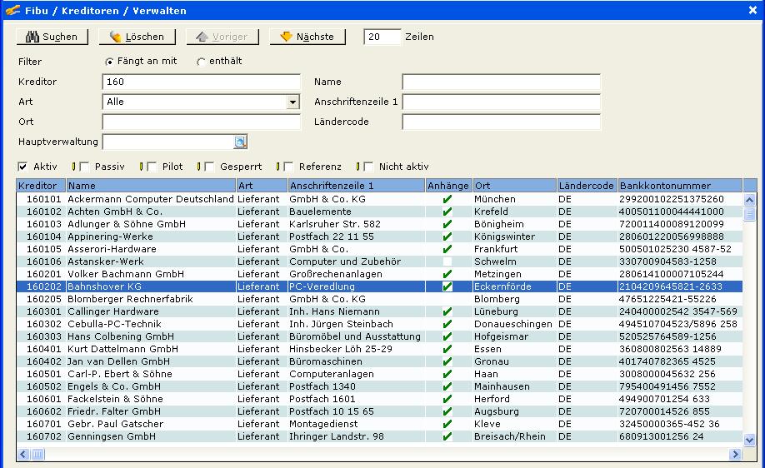The width and height of the screenshot is (765, 468).
Task: Click horizontal scrollbar left arrow
Action: pos(23,455)
